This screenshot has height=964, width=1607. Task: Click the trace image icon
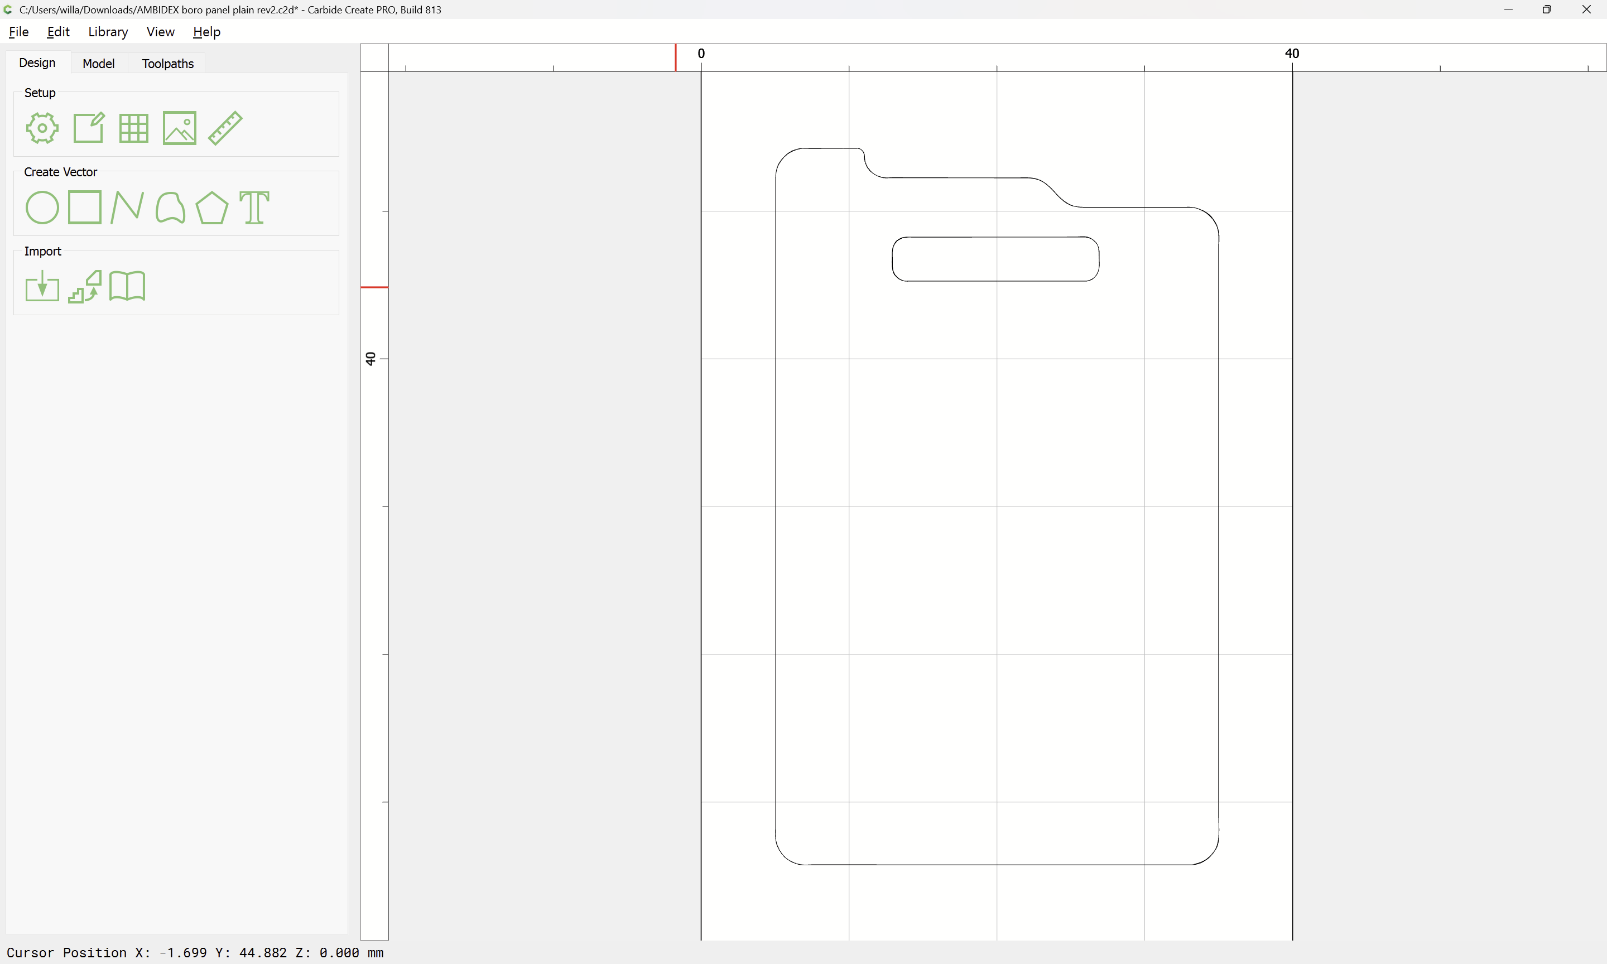(85, 287)
